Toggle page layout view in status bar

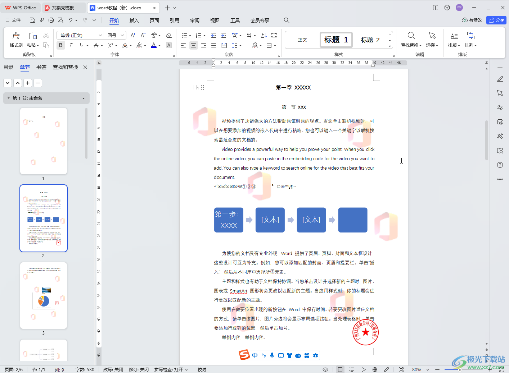coord(340,369)
